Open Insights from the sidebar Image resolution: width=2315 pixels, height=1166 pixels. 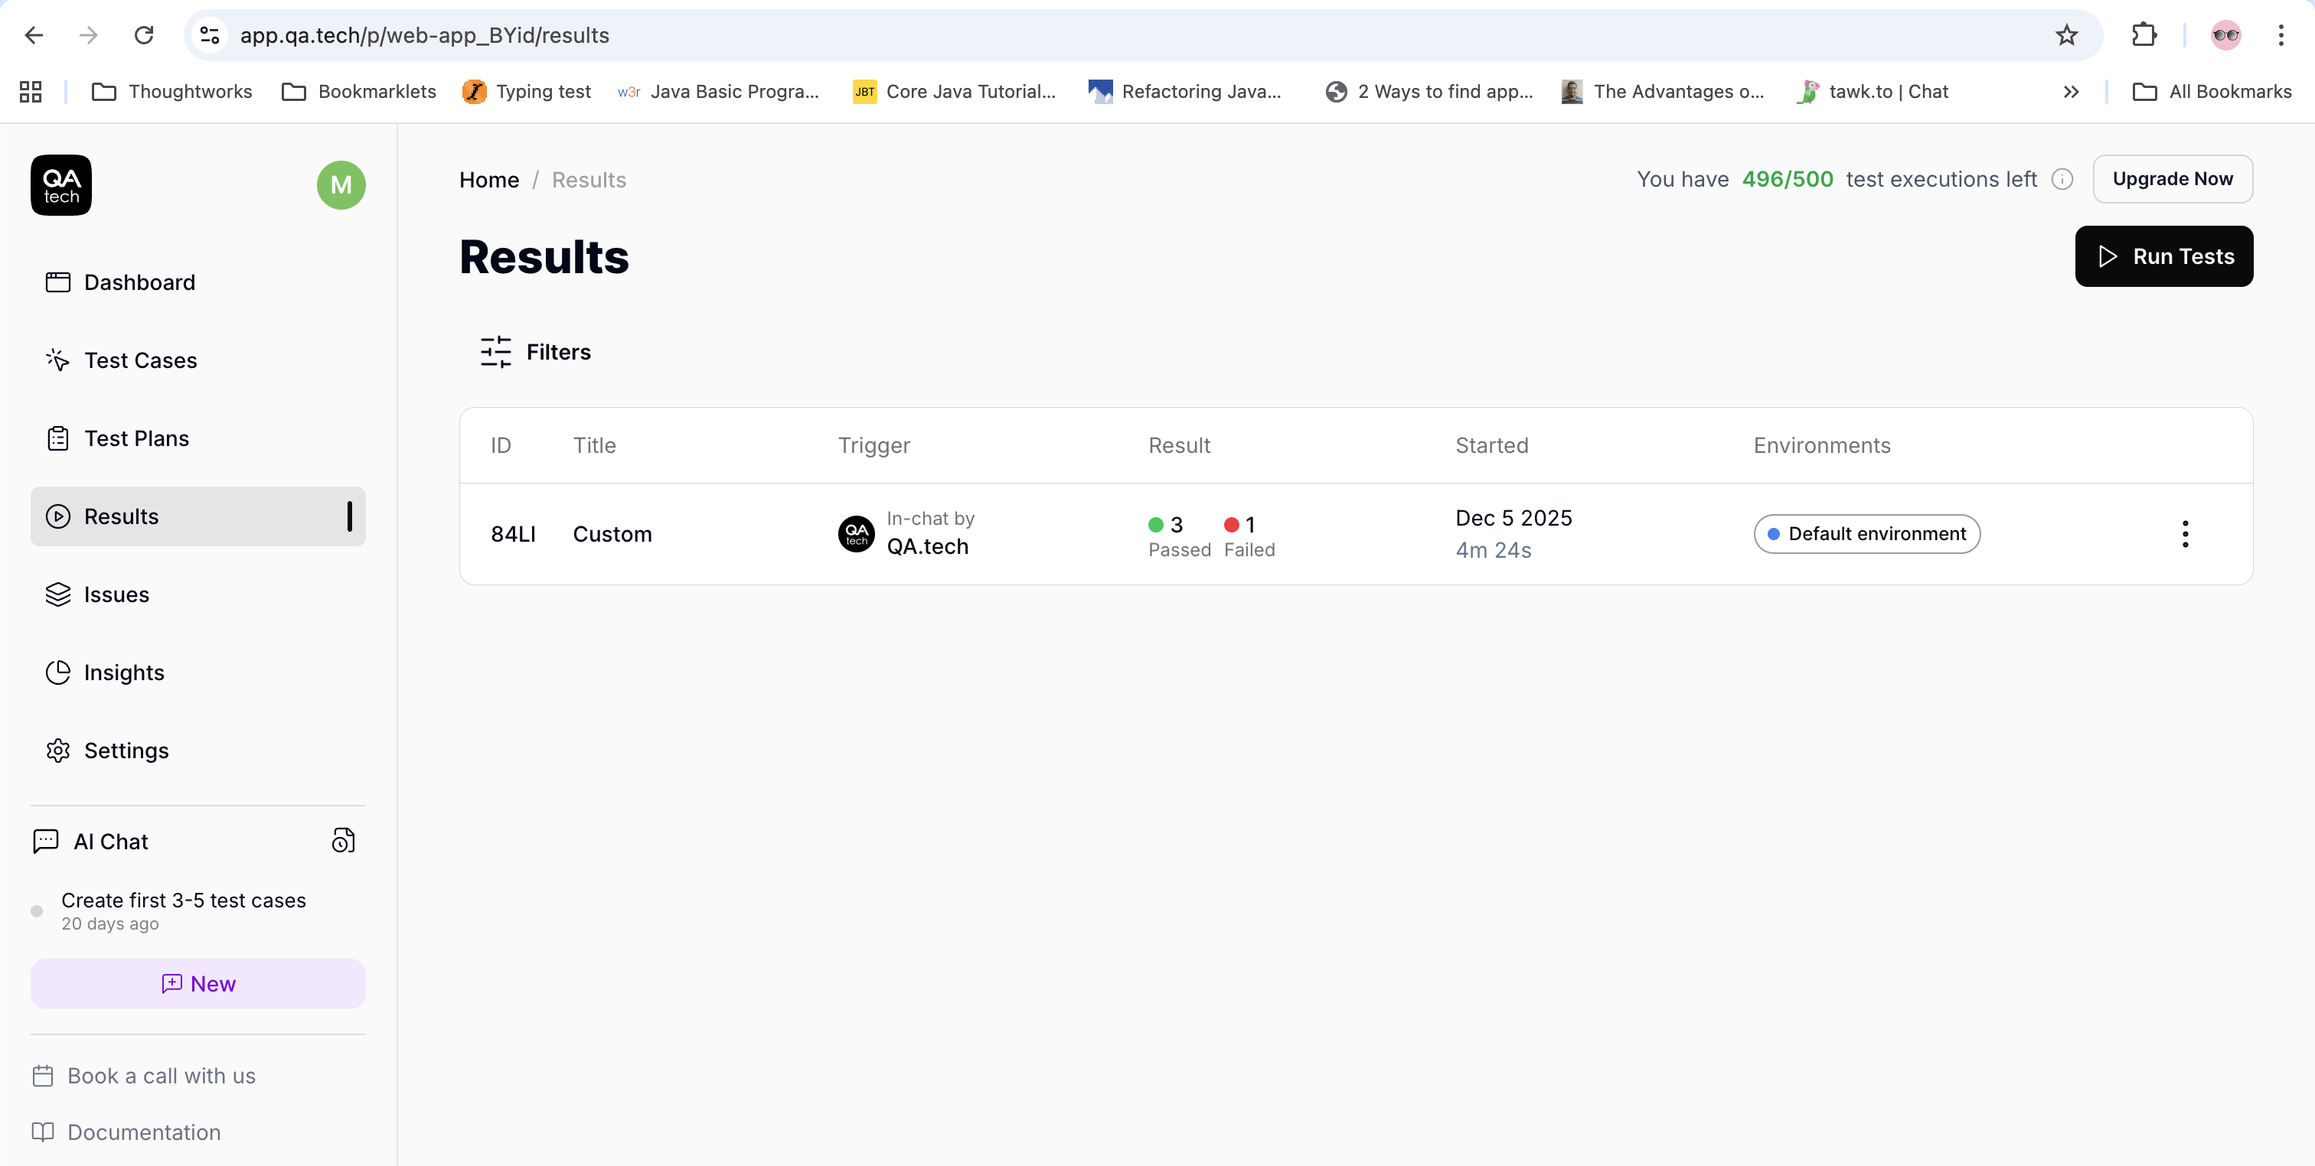(x=124, y=673)
